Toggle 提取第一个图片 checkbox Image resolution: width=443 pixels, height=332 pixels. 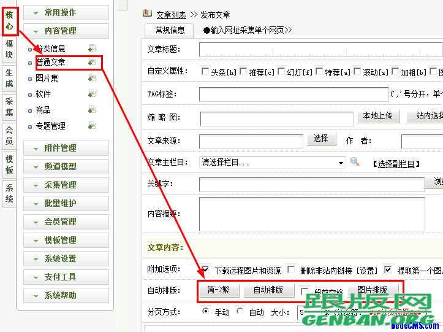click(x=388, y=269)
